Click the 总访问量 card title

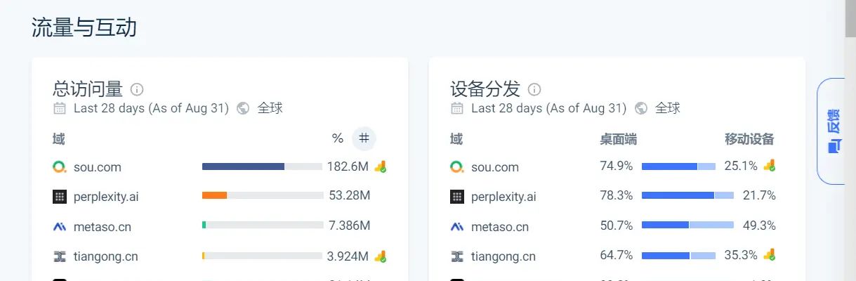coord(88,89)
